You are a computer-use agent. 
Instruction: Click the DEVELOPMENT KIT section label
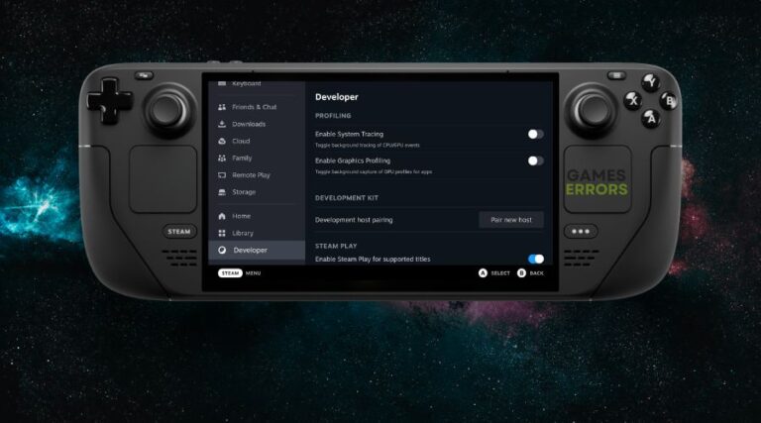click(x=347, y=198)
